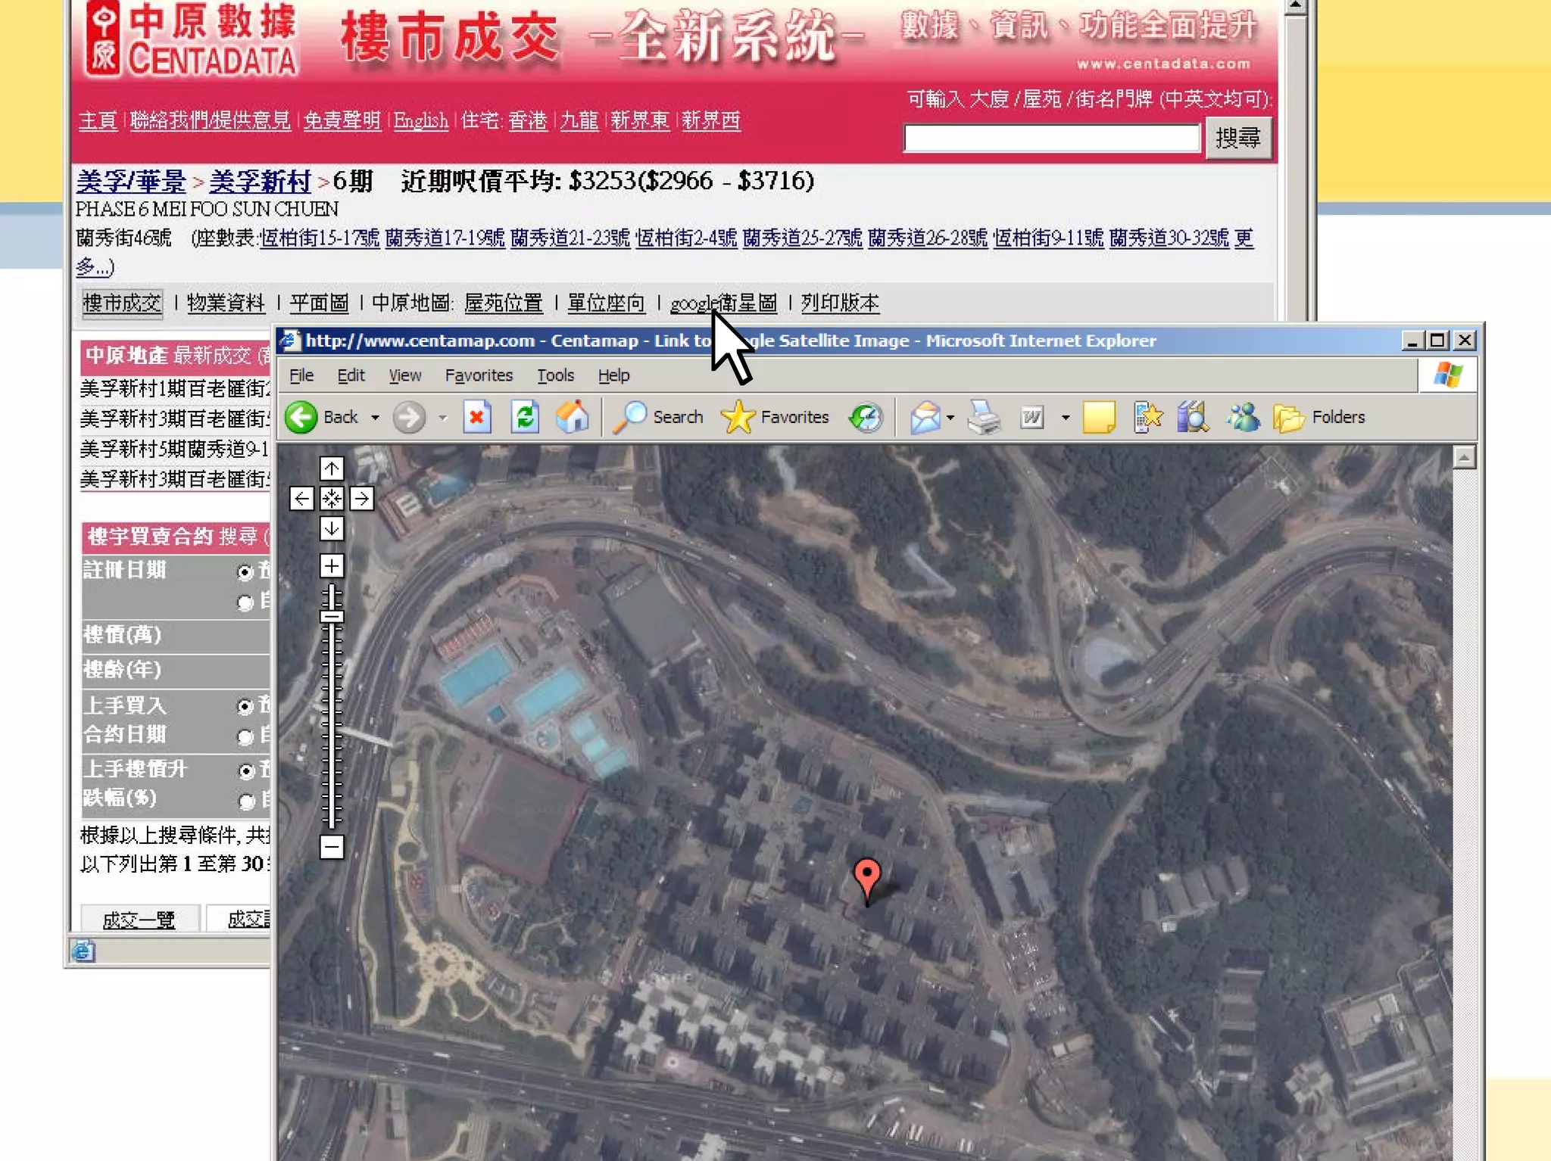Click the map zoom level slider handle

(332, 616)
